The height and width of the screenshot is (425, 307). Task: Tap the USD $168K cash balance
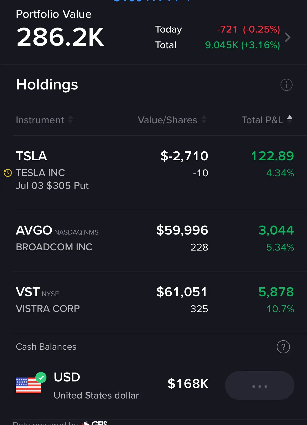[188, 384]
